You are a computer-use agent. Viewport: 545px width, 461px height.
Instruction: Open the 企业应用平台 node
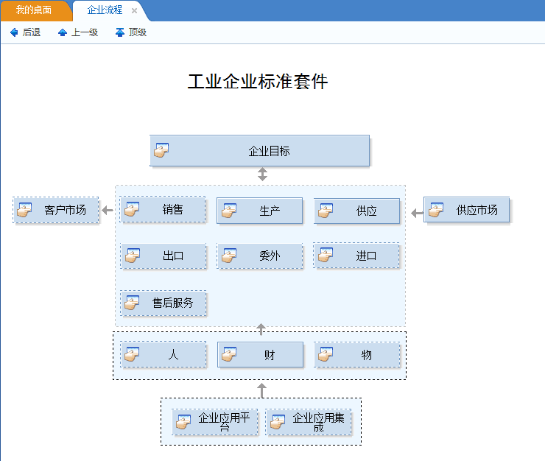pos(215,423)
